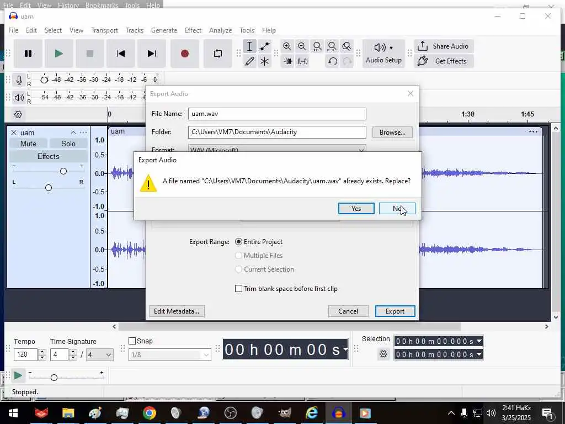Open the File menu in Audacity

click(x=13, y=30)
